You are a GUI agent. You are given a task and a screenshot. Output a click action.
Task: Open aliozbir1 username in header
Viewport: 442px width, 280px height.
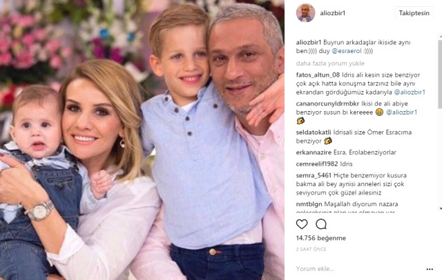click(x=333, y=13)
